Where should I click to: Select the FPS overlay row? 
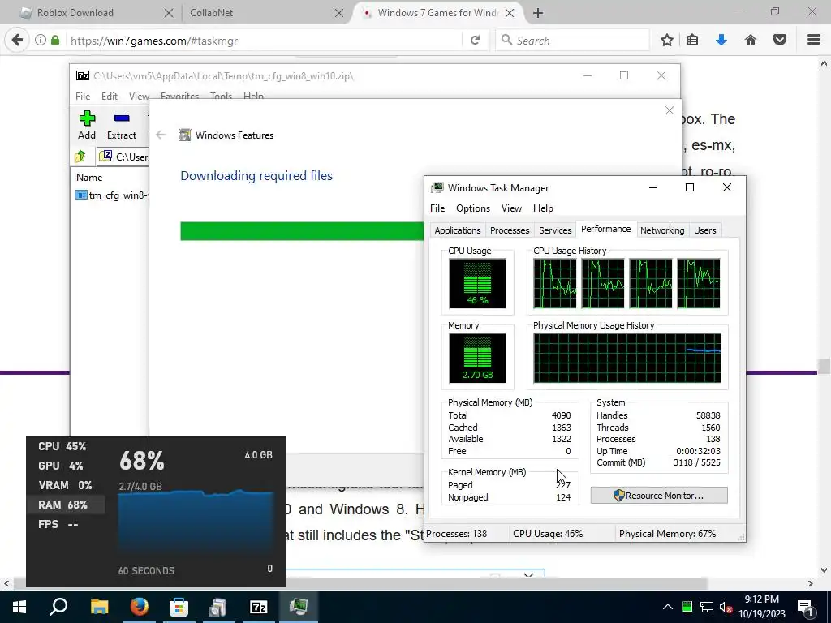[65, 525]
